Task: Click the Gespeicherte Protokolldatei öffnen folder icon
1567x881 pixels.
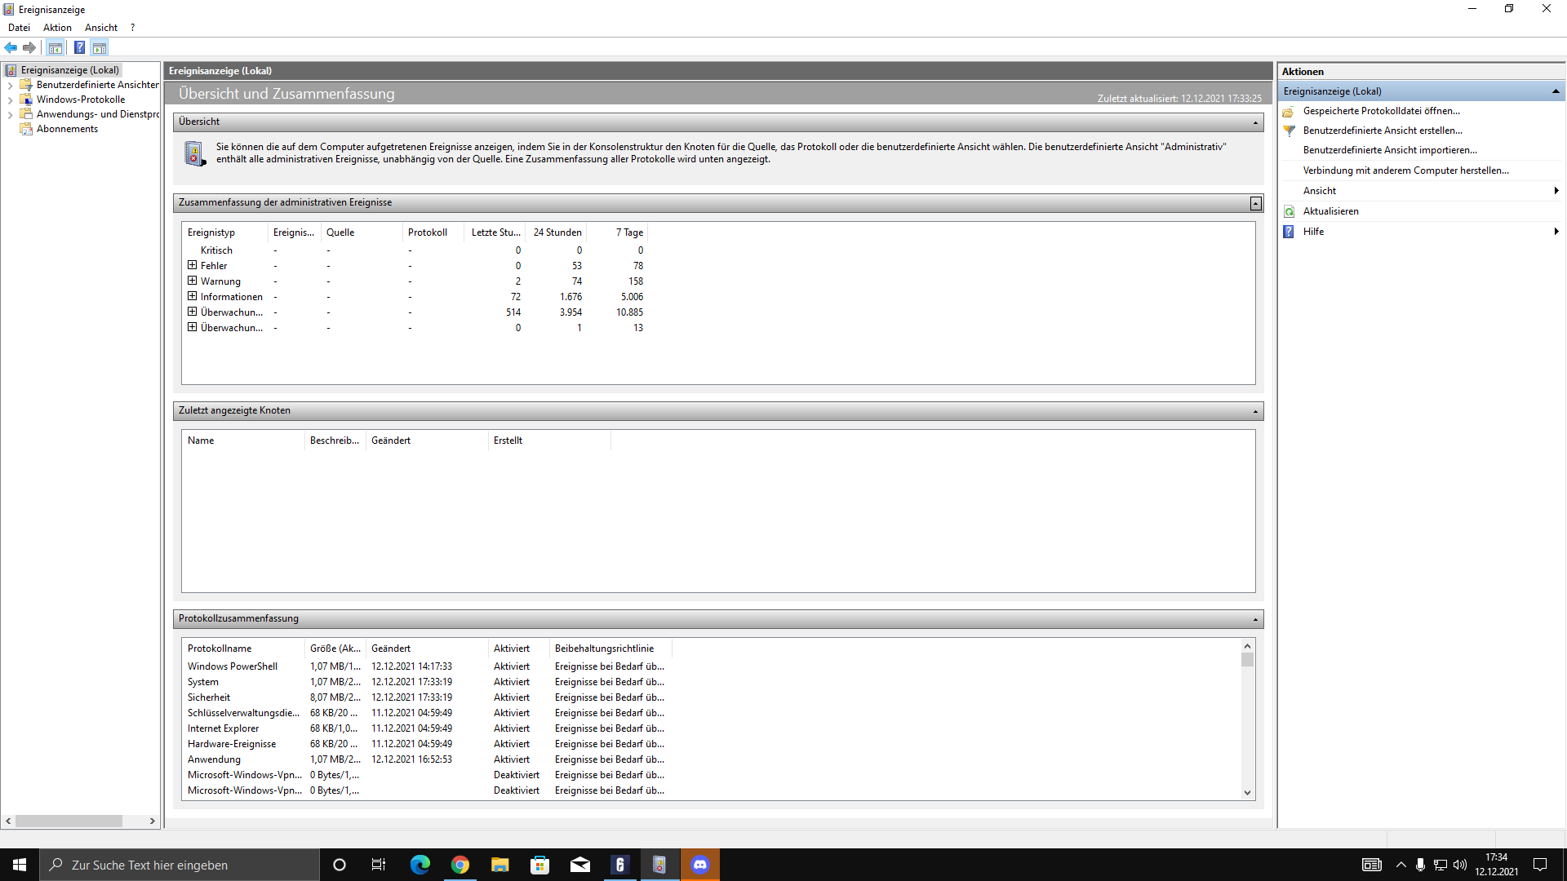Action: (x=1290, y=111)
